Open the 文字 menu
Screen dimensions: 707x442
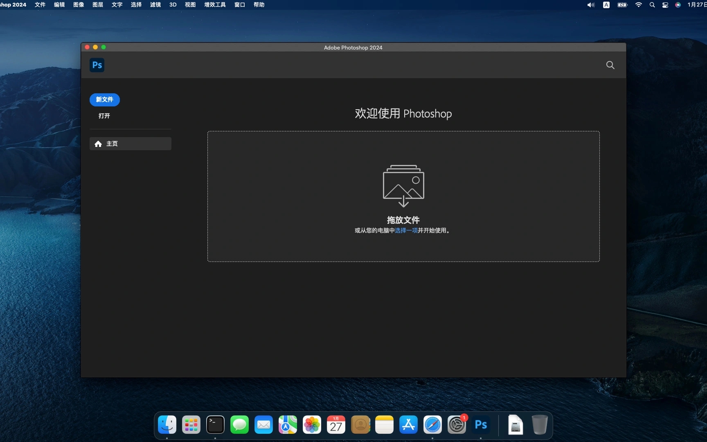[117, 5]
